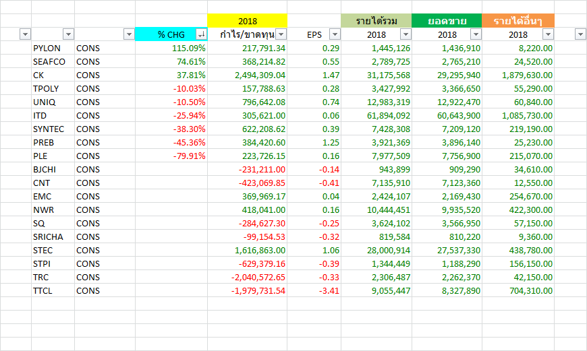Open the กำไร/ขาดทุน column filter dropdown
Image resolution: width=587 pixels, height=351 pixels.
click(x=281, y=34)
